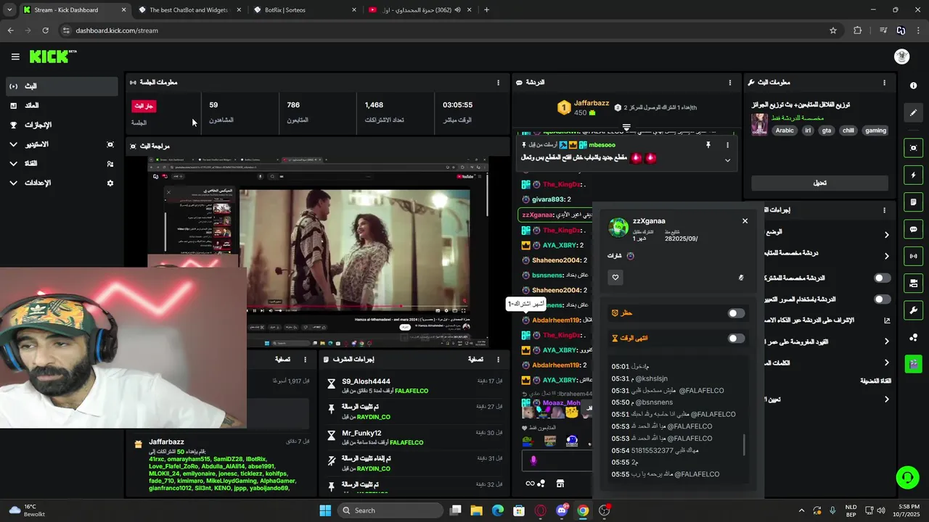
Task: Click the broadcast signal icon in right sidebar
Action: [913, 256]
